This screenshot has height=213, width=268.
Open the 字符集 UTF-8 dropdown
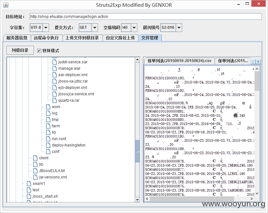[46, 28]
